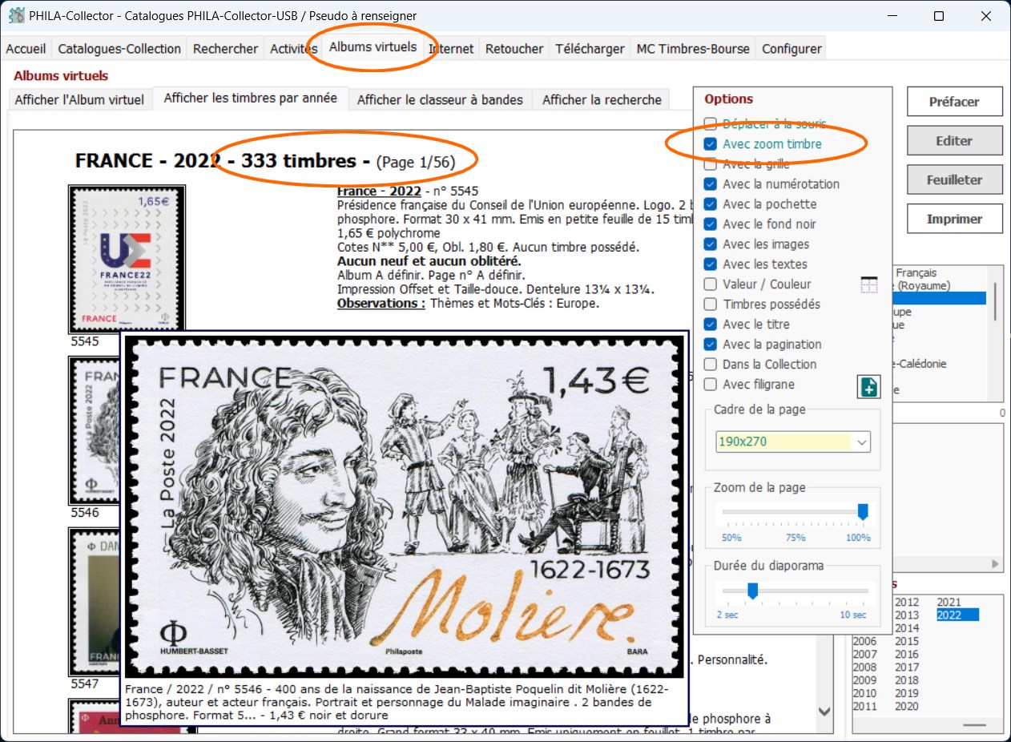Screen dimensions: 1011x742
Task: Enable Valeur / Couleur option
Action: point(710,284)
